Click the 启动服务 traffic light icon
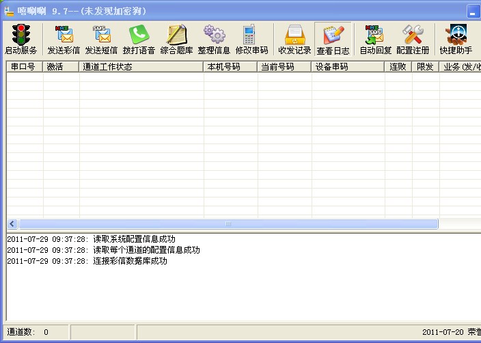The height and width of the screenshot is (343, 481). (x=21, y=39)
